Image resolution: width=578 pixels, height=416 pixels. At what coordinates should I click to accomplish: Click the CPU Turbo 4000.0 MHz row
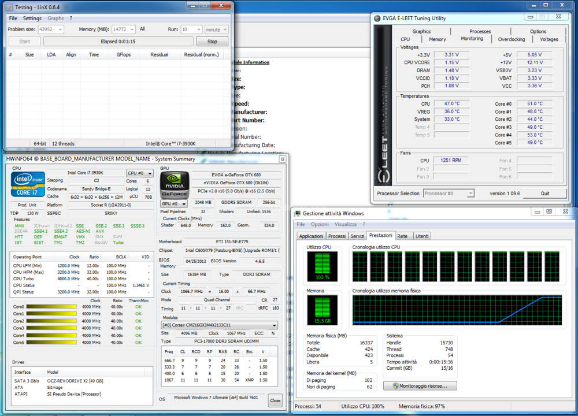pyautogui.click(x=81, y=279)
